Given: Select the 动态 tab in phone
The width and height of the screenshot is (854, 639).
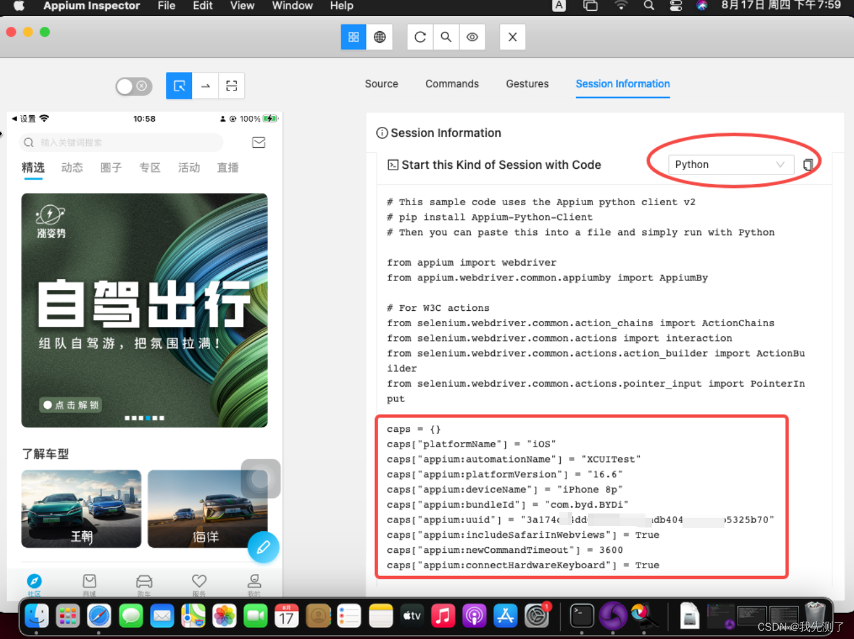Looking at the screenshot, I should pos(72,168).
